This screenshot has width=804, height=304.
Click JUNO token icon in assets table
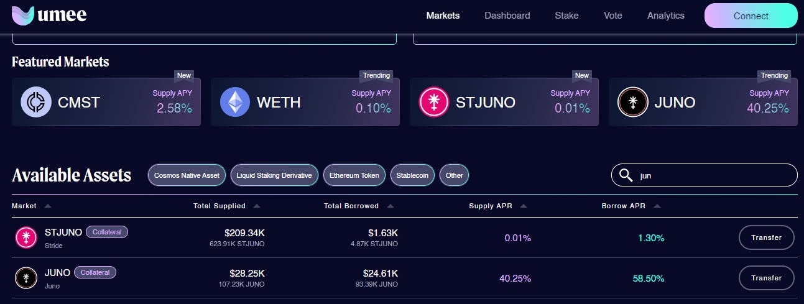pos(26,278)
